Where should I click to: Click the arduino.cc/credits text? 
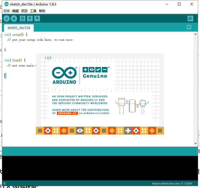pyautogui.click(x=96, y=113)
